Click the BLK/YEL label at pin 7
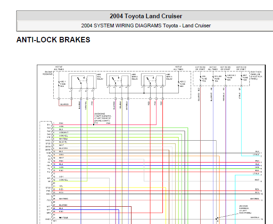Image resolution: width=273 pixels, height=224 pixels. 63,142
